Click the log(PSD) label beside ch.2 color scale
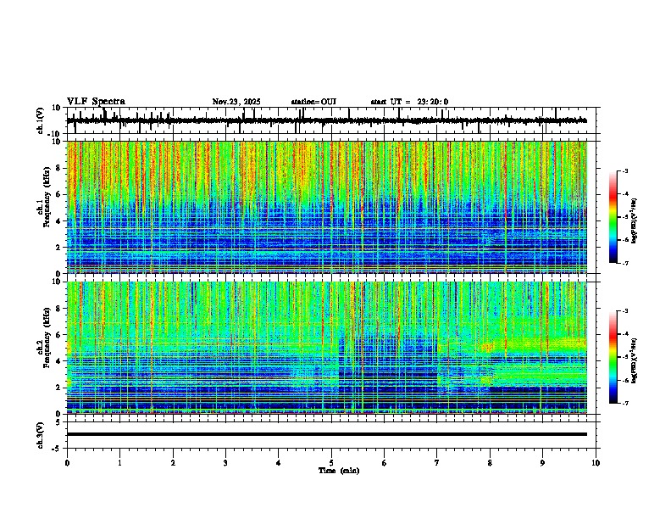Image resolution: width=671 pixels, height=519 pixels. point(635,361)
